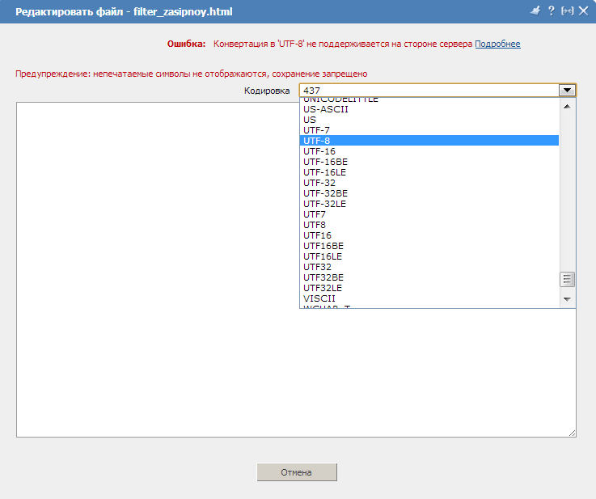The image size is (596, 499).
Task: Select UTF-7 encoding option
Action: pos(316,130)
